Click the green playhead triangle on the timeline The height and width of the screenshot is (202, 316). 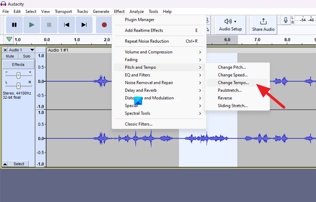[9, 39]
